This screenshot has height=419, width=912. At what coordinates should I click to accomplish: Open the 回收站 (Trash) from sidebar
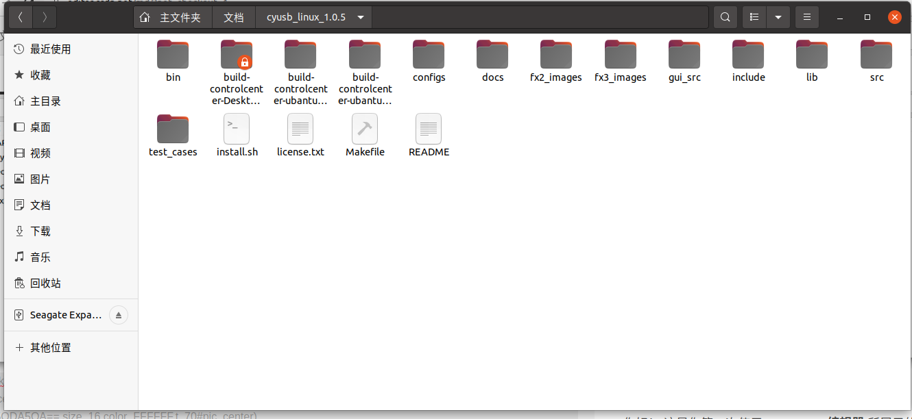point(44,283)
